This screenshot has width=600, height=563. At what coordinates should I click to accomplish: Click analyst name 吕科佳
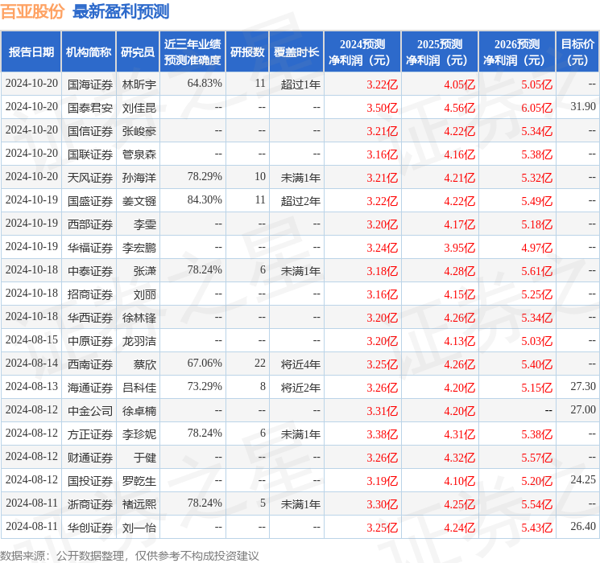[x=139, y=388]
